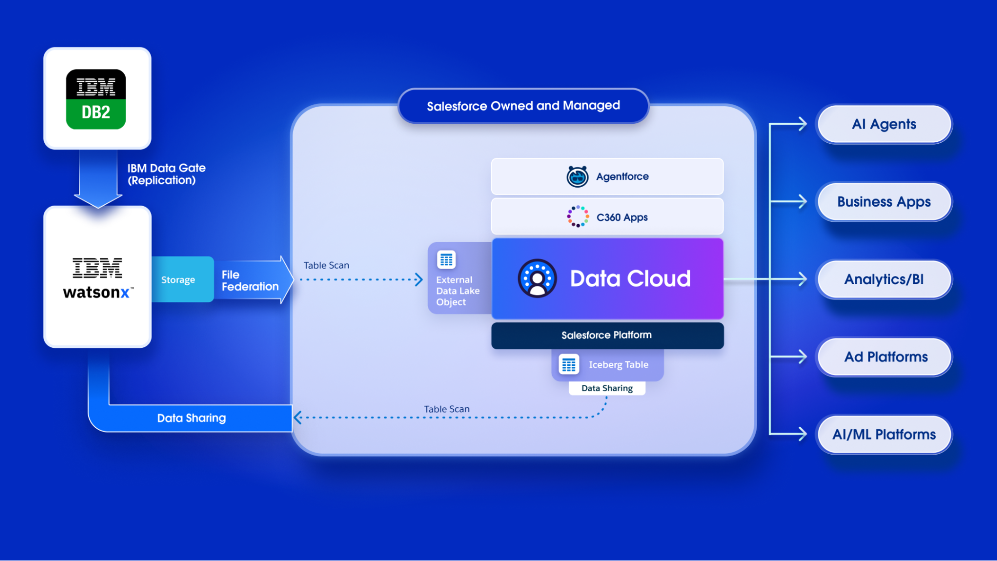Viewport: 997px width, 561px height.
Task: Select the Iceberg Table grid icon
Action: coord(569,364)
